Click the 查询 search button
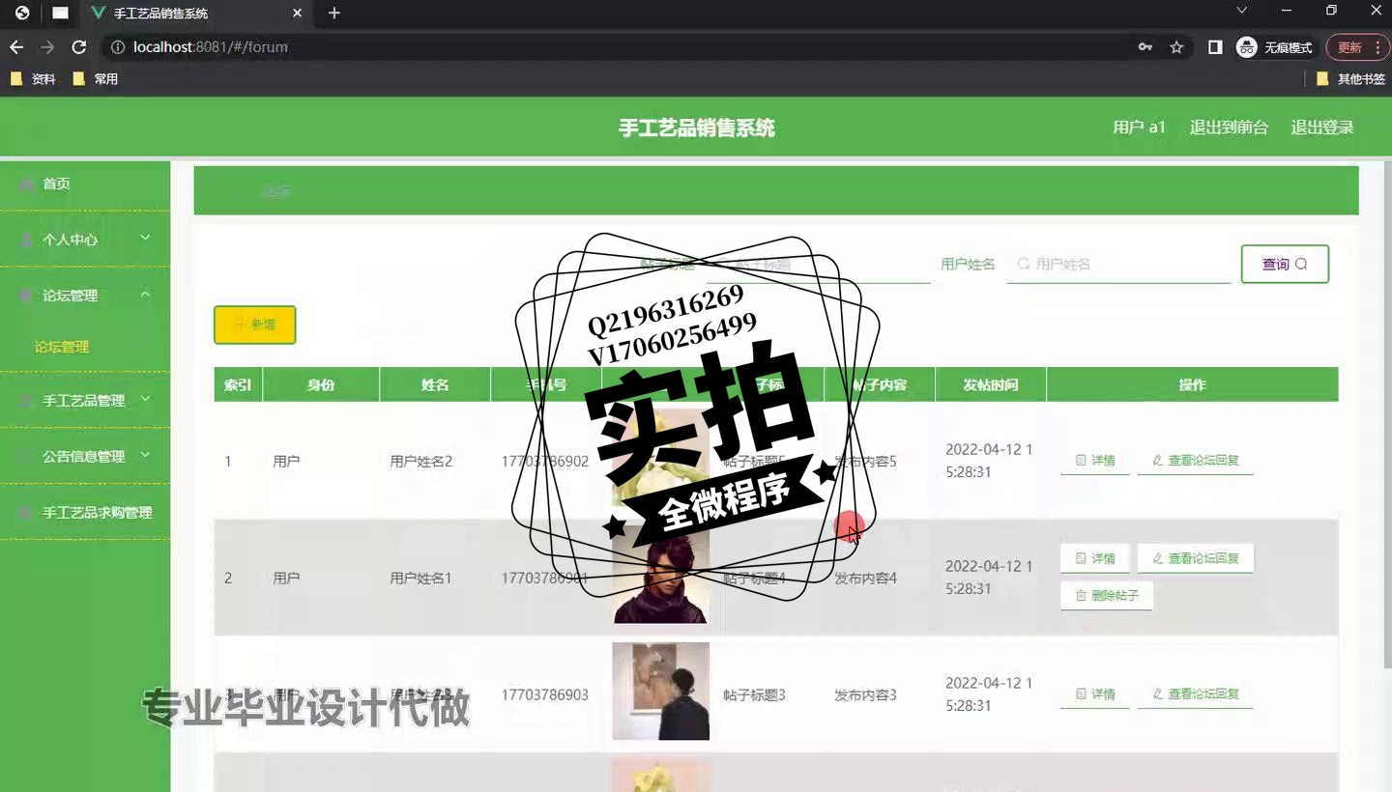 (1285, 264)
